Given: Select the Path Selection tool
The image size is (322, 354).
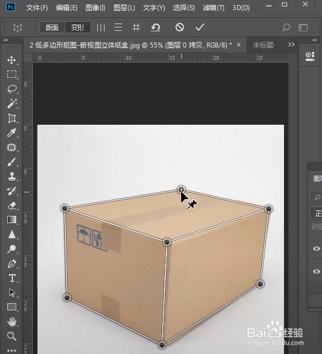Looking at the screenshot, I should [x=12, y=292].
